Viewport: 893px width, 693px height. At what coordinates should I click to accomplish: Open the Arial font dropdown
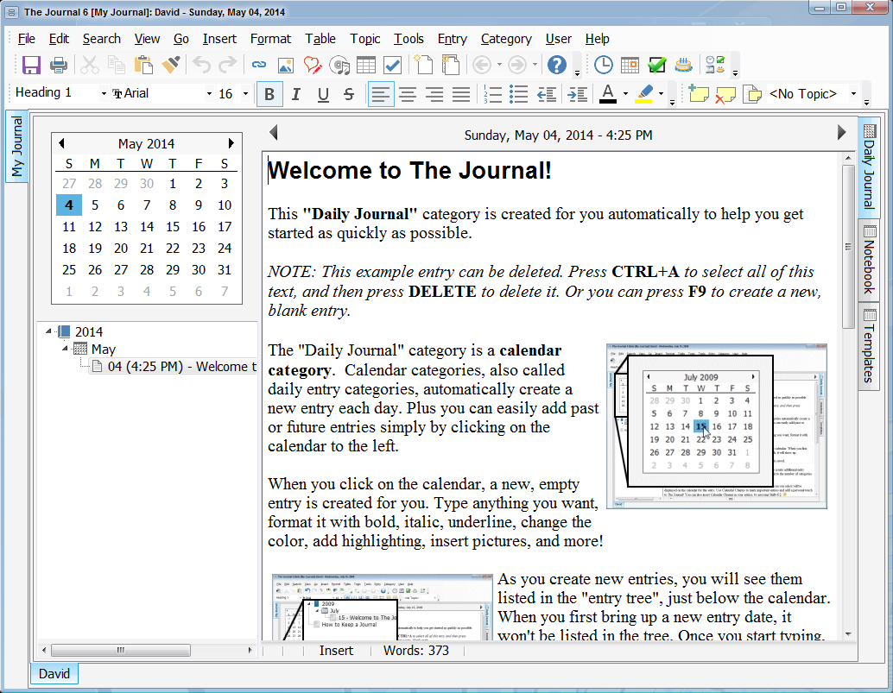(209, 94)
